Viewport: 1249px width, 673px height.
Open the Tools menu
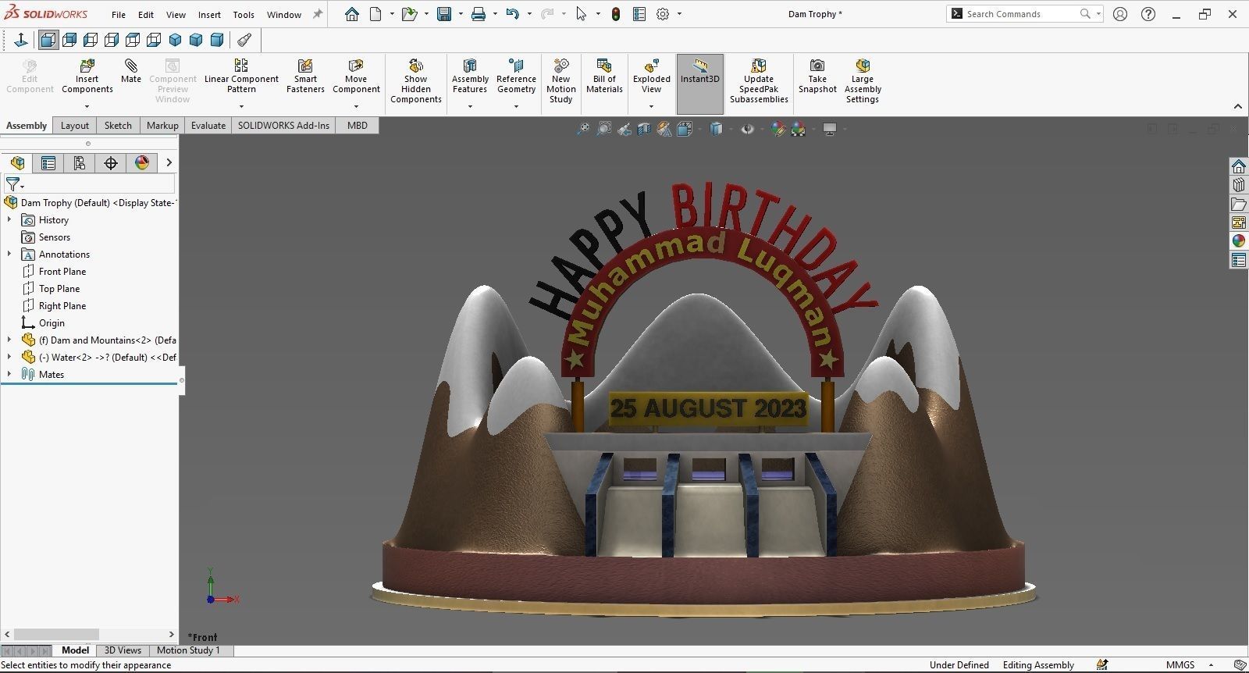[244, 15]
